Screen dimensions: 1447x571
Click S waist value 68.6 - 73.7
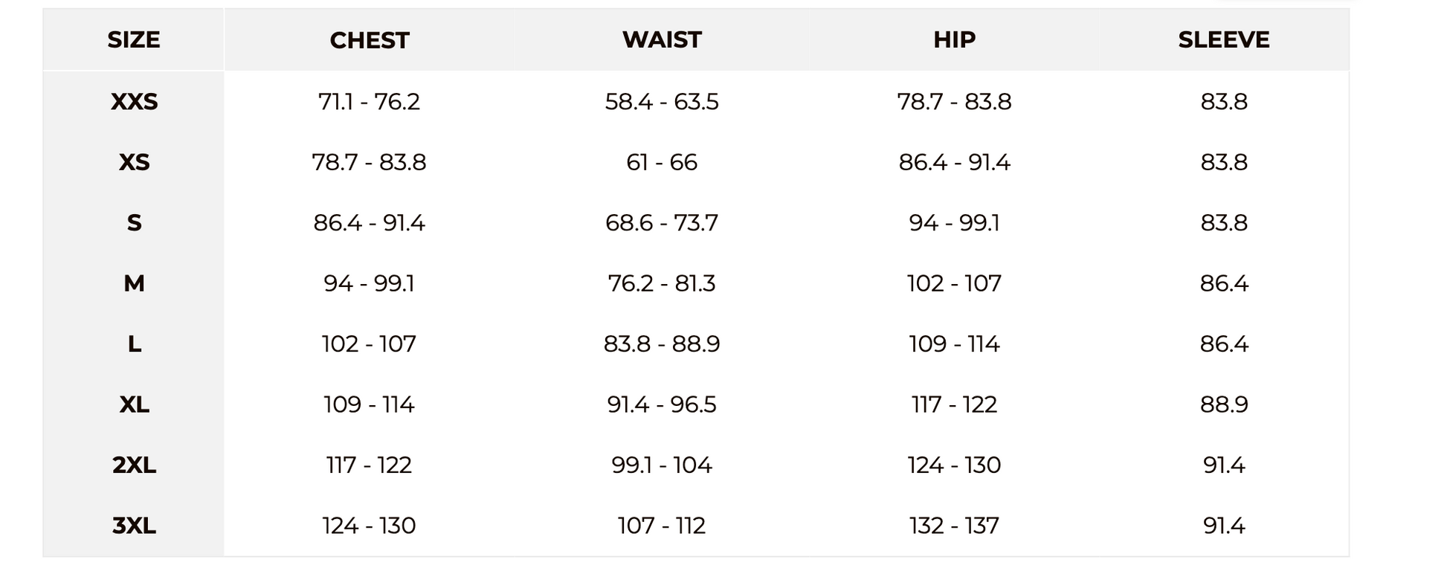click(x=662, y=223)
